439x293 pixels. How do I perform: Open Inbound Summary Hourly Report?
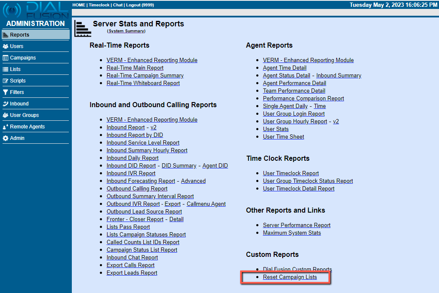[x=147, y=151]
